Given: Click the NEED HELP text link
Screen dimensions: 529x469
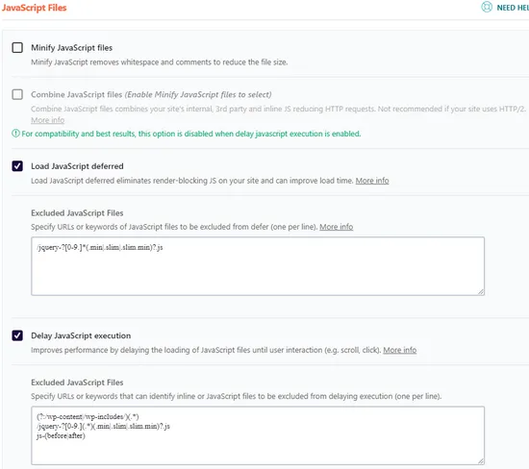Looking at the screenshot, I should click(x=513, y=8).
